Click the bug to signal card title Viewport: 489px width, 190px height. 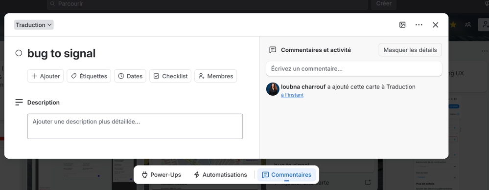(x=62, y=53)
